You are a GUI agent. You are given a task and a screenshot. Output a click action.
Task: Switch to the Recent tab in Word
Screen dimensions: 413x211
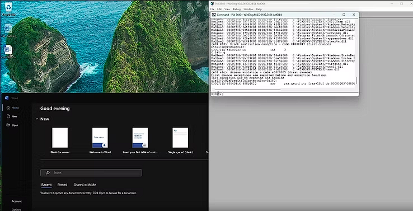click(46, 185)
